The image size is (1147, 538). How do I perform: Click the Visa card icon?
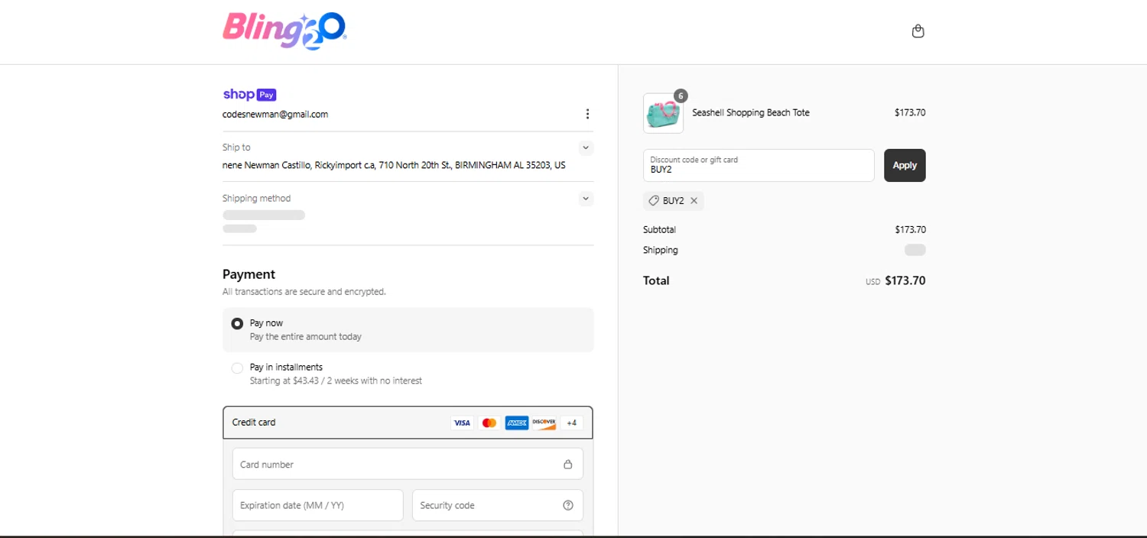462,423
